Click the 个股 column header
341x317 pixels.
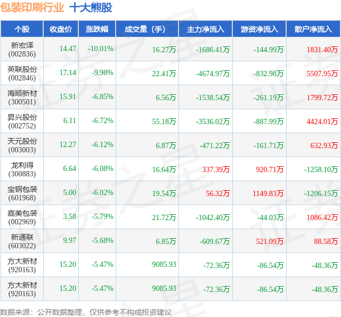pyautogui.click(x=22, y=29)
